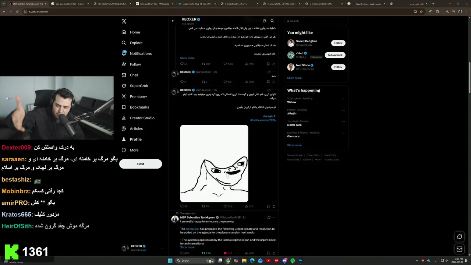
Task: Open Windows Start menu
Action: (x=170, y=261)
